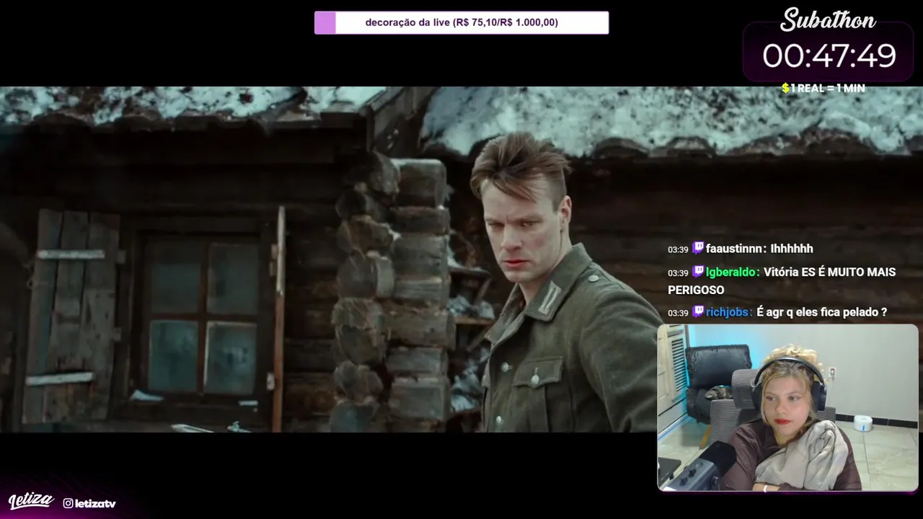Click the message "É agr q eles fica pelado ?"
The image size is (923, 519).
(x=822, y=312)
